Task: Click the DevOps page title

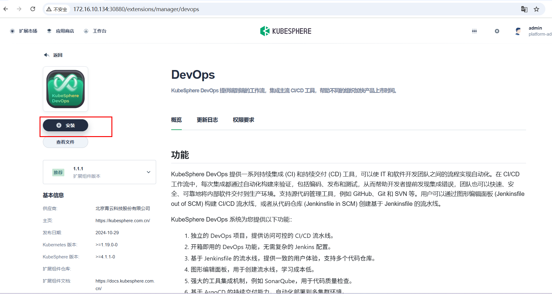Action: coord(193,75)
